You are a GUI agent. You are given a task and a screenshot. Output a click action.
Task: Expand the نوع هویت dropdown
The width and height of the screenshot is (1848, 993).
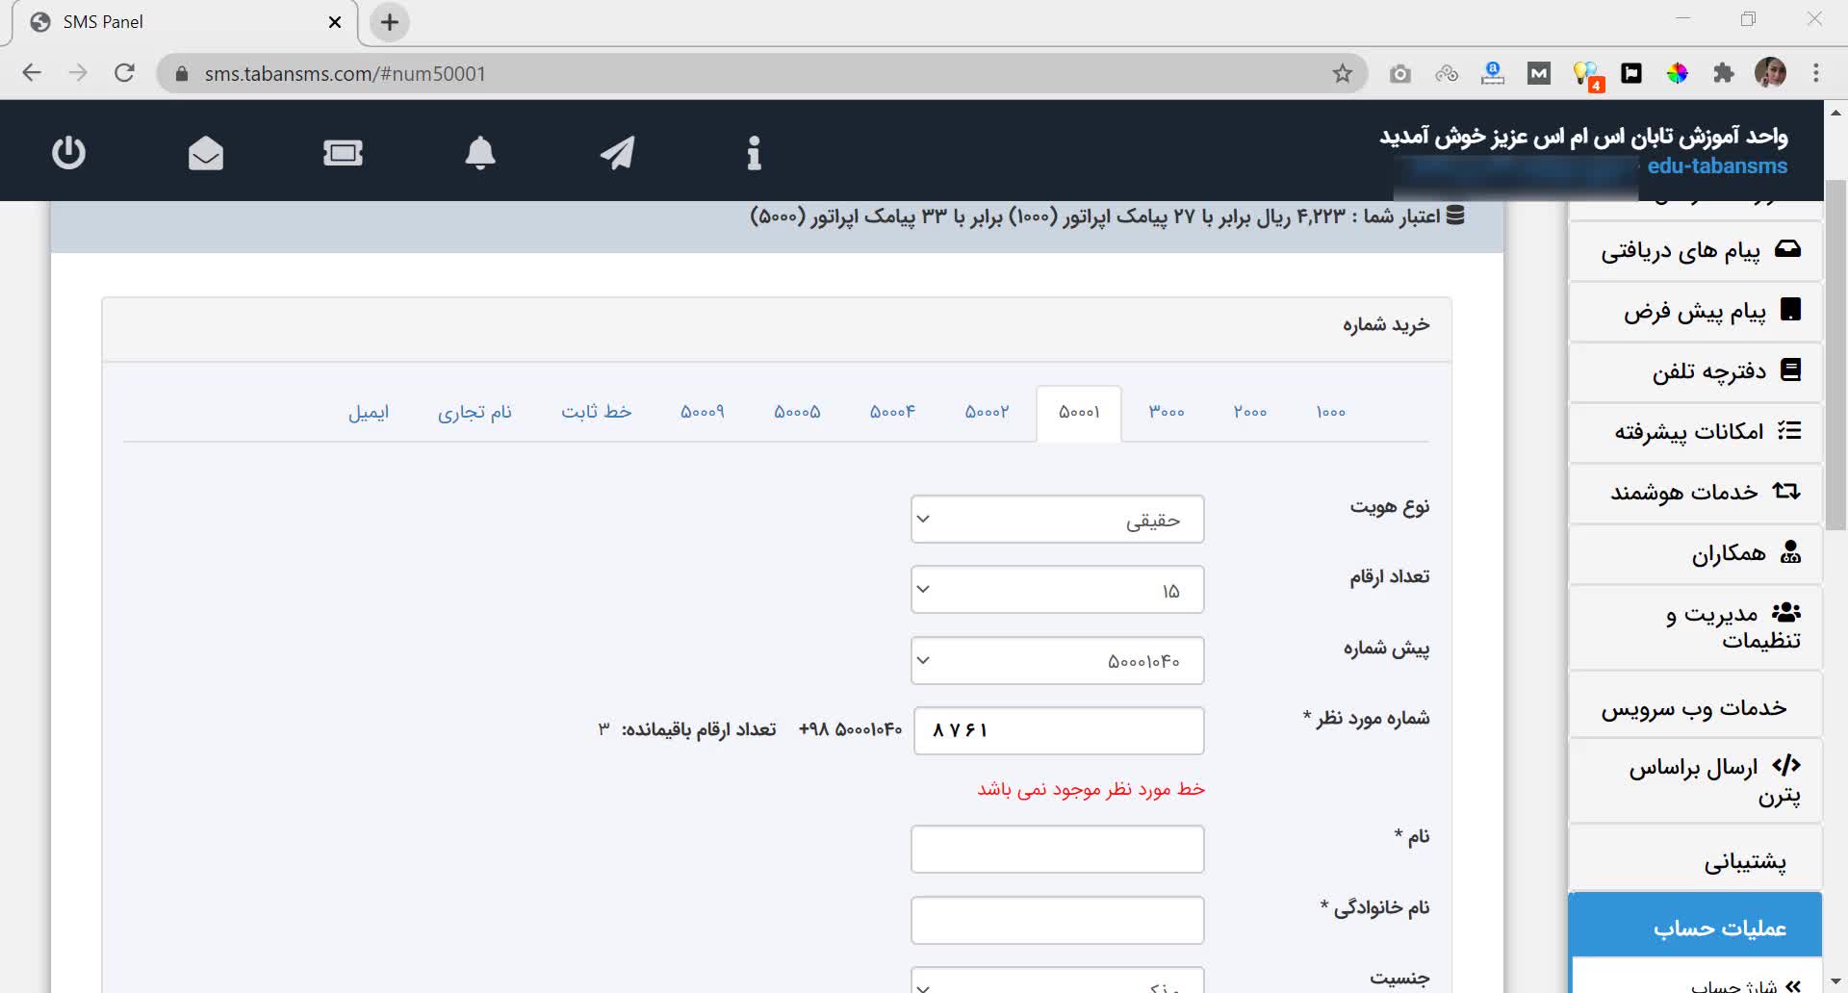point(1057,520)
